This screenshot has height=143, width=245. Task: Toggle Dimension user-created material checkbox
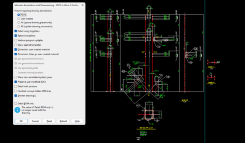(x=16, y=50)
